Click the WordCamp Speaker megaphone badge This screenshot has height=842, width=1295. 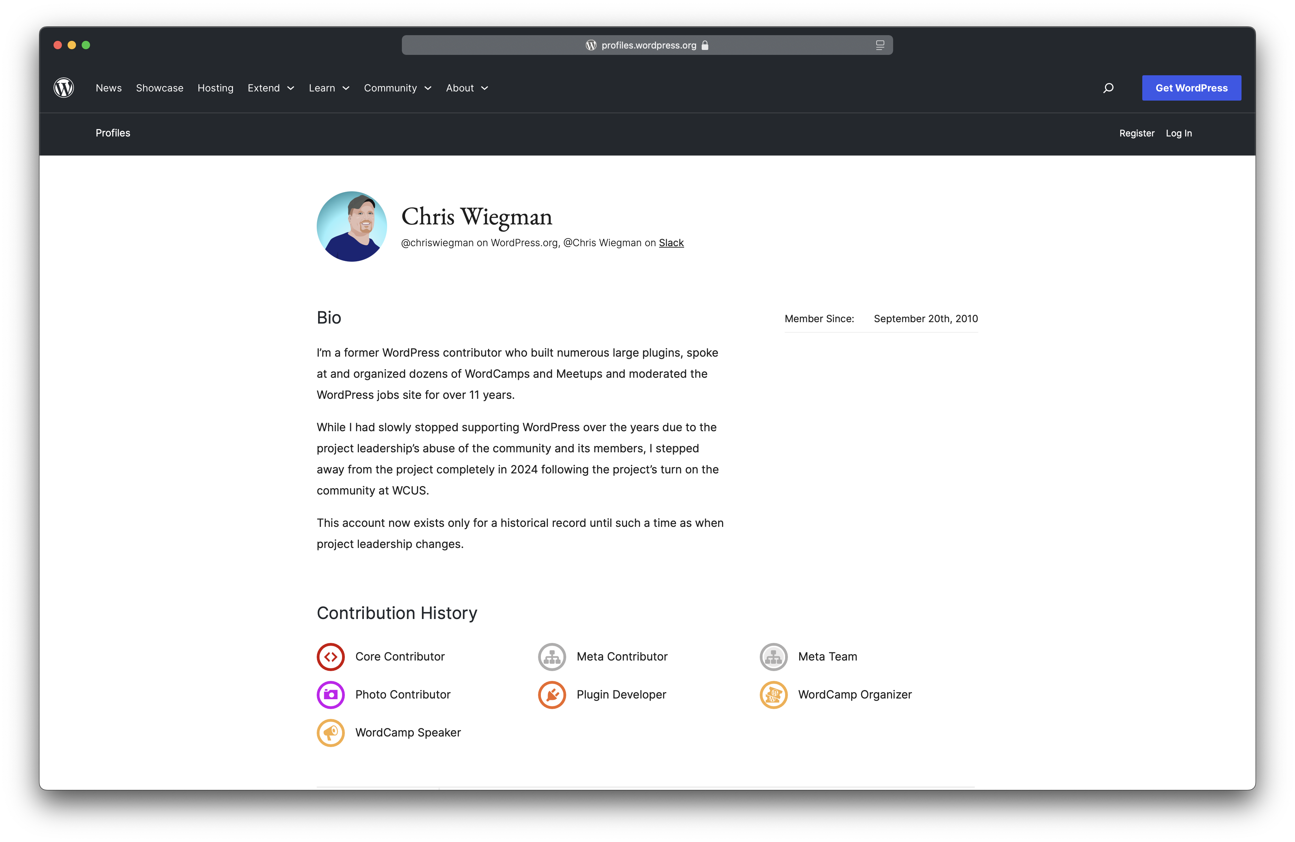[x=330, y=733]
